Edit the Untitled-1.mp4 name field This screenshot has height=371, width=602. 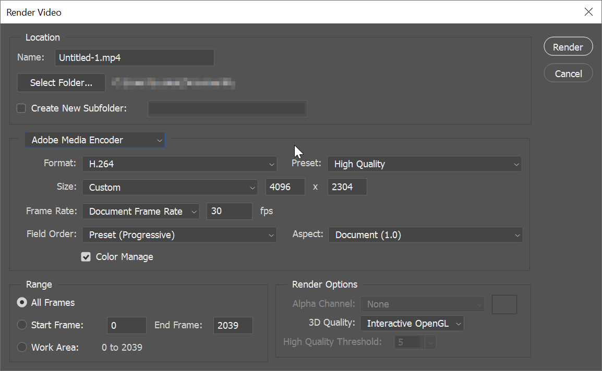(134, 57)
